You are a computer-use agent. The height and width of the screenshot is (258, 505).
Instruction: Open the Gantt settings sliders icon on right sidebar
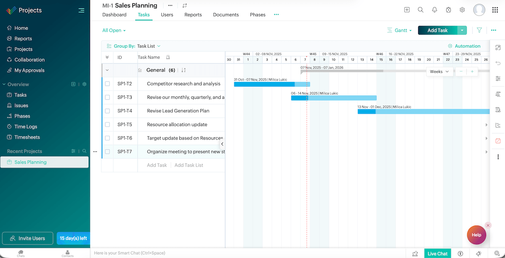(x=498, y=79)
